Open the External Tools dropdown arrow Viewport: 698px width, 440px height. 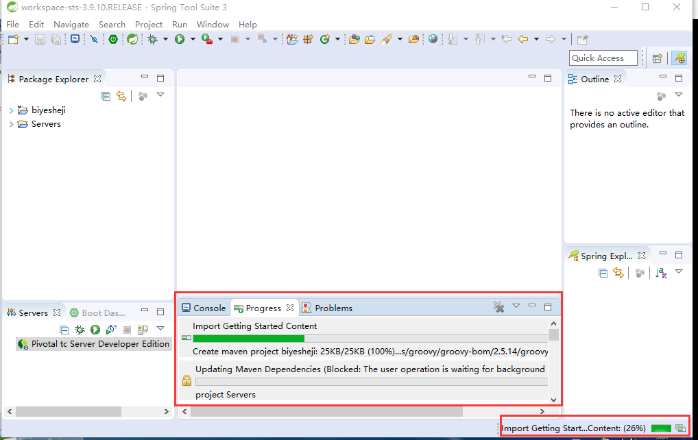(220, 39)
